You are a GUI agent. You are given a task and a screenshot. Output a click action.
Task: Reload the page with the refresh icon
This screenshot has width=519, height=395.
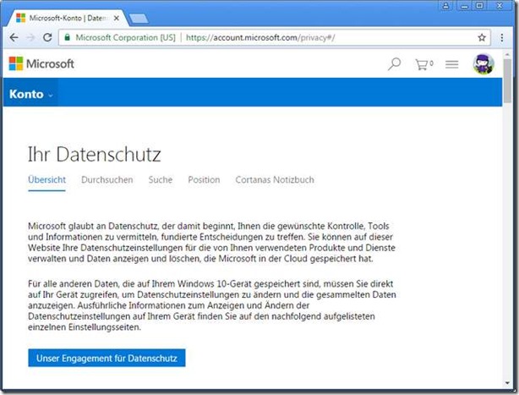47,37
